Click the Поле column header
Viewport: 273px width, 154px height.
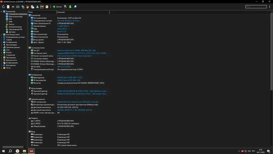[x=42, y=12]
